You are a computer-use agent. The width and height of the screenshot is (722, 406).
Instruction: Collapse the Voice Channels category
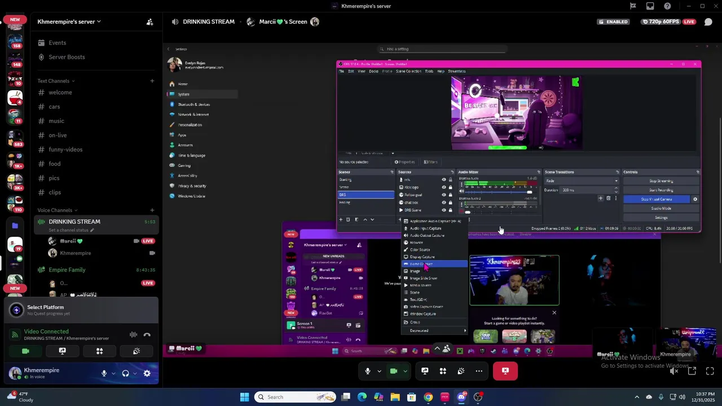[58, 210]
